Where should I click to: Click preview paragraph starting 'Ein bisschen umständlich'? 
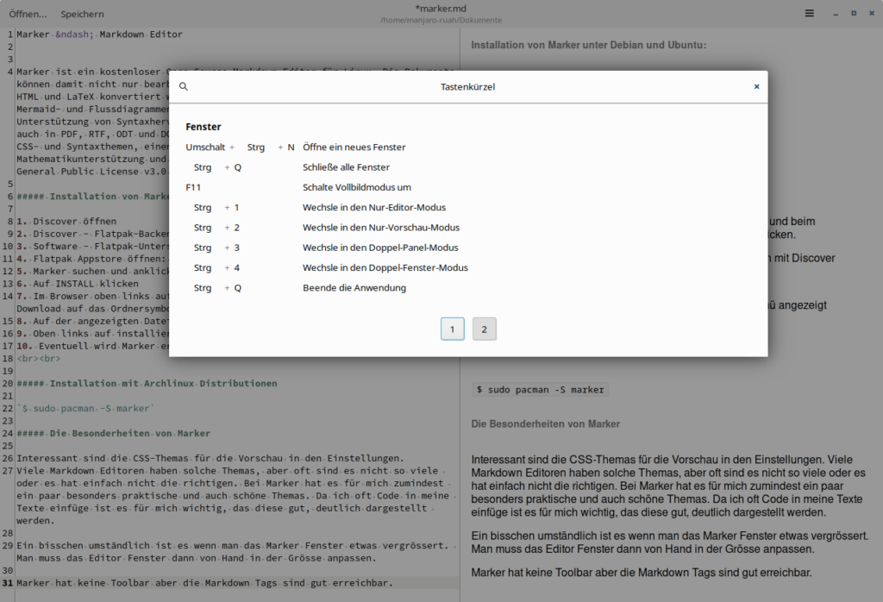click(x=669, y=542)
